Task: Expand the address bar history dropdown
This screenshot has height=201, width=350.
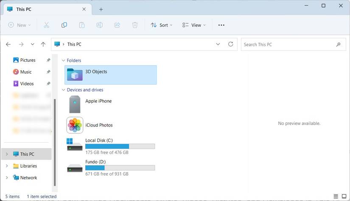Action: tap(218, 44)
